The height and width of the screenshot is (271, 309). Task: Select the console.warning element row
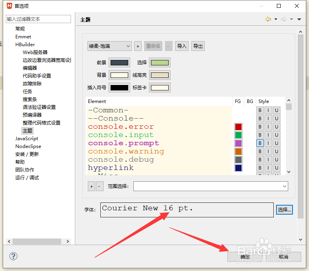pyautogui.click(x=159, y=152)
